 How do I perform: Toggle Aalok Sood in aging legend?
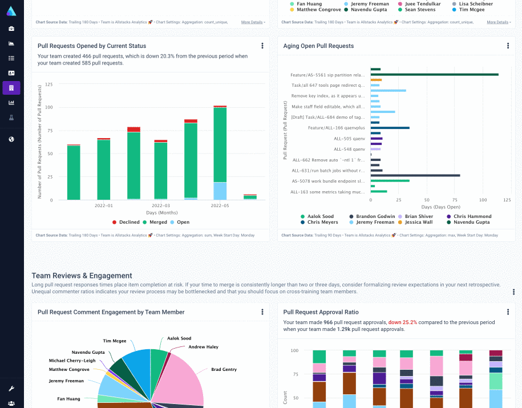[317, 216]
